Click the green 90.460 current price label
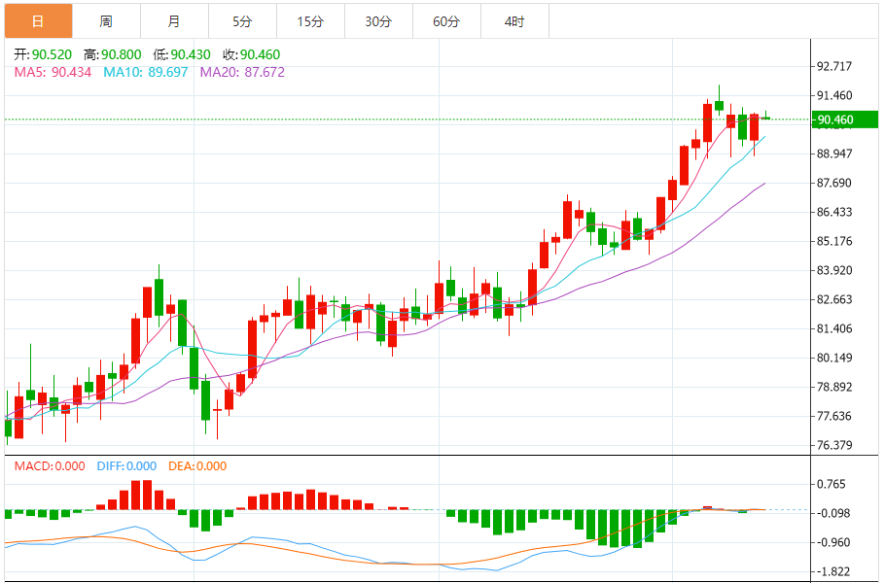The height and width of the screenshot is (583, 885). click(x=845, y=120)
